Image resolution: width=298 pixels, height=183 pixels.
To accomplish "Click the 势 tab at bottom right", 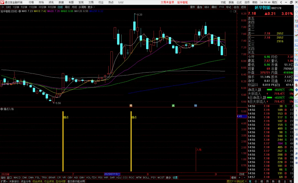I will tap(267, 181).
